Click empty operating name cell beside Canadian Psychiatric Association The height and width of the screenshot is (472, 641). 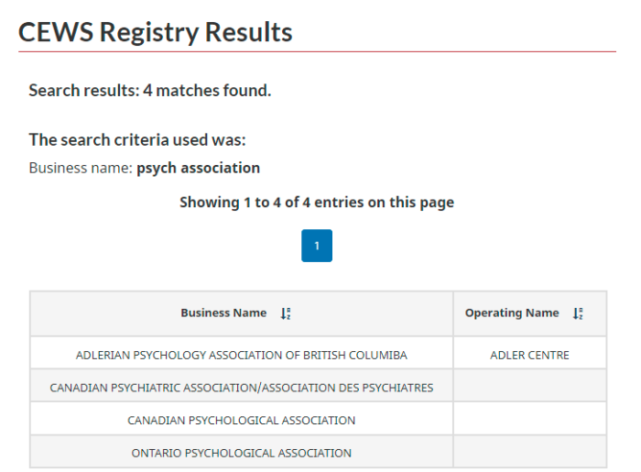pyautogui.click(x=529, y=385)
